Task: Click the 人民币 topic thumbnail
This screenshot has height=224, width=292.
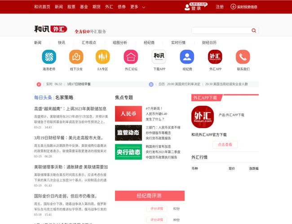Action: (128, 114)
